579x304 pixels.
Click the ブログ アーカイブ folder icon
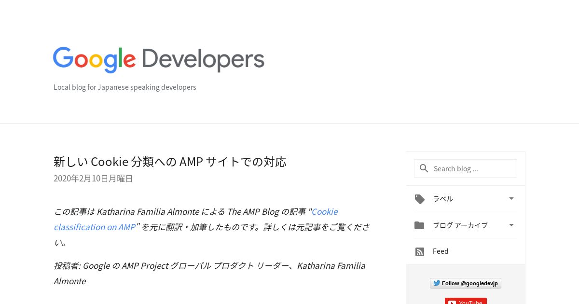point(419,225)
